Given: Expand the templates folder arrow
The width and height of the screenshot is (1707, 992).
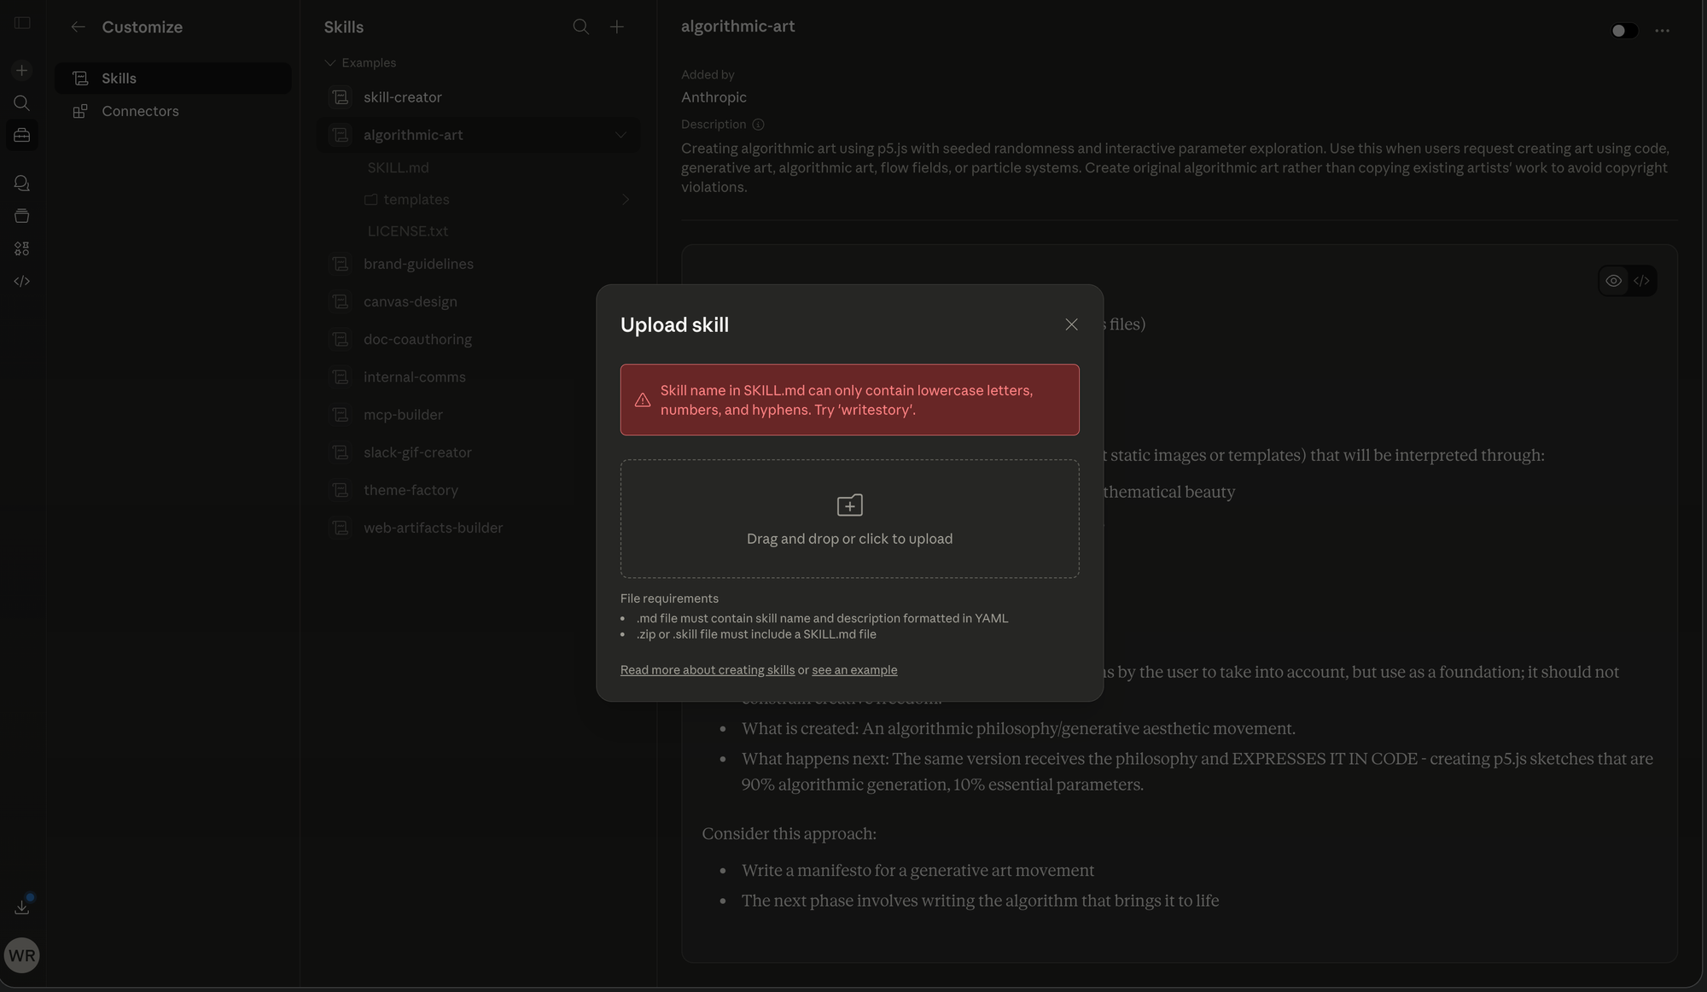Looking at the screenshot, I should coord(625,200).
